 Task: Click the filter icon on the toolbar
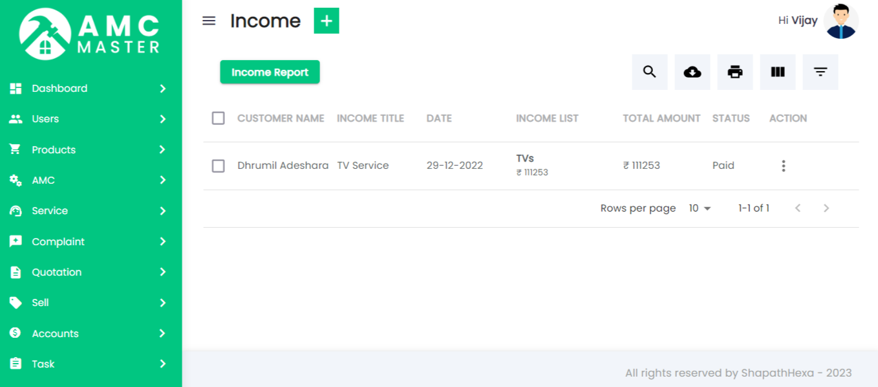[x=820, y=72]
